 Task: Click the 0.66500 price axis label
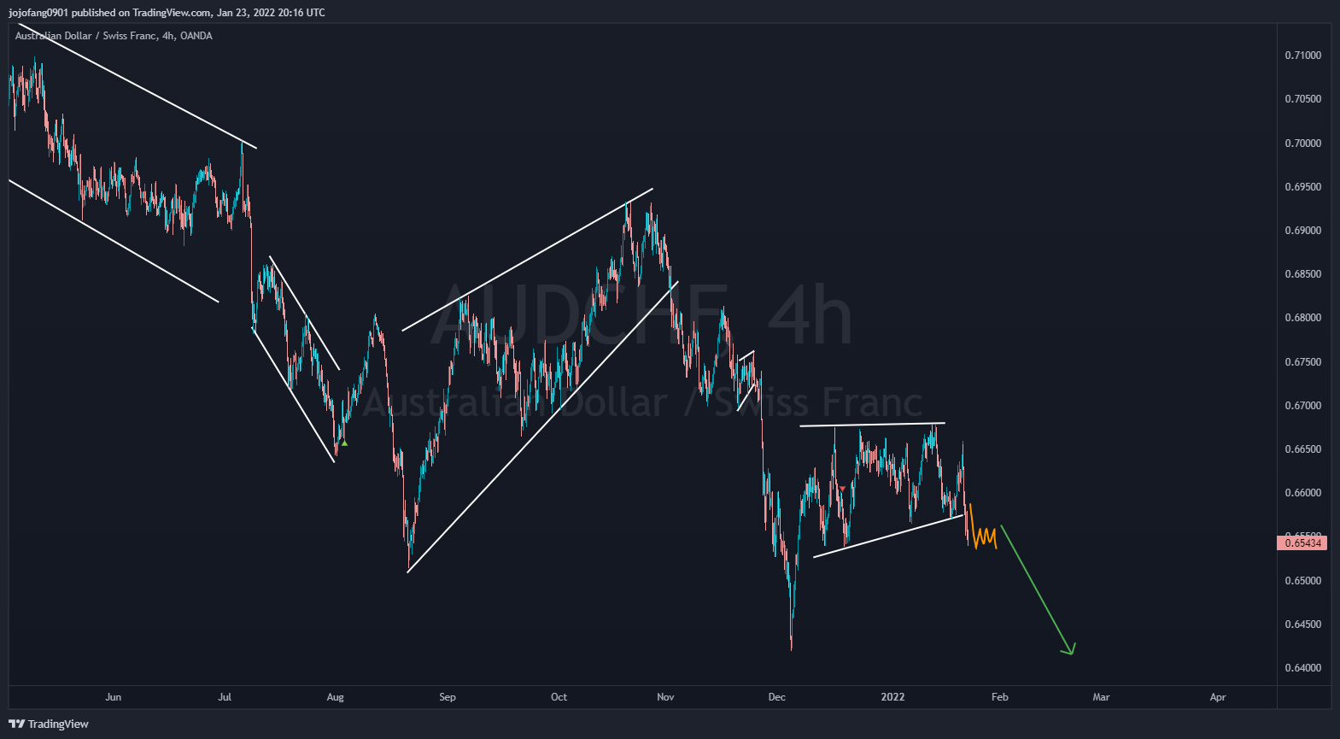coord(1302,449)
